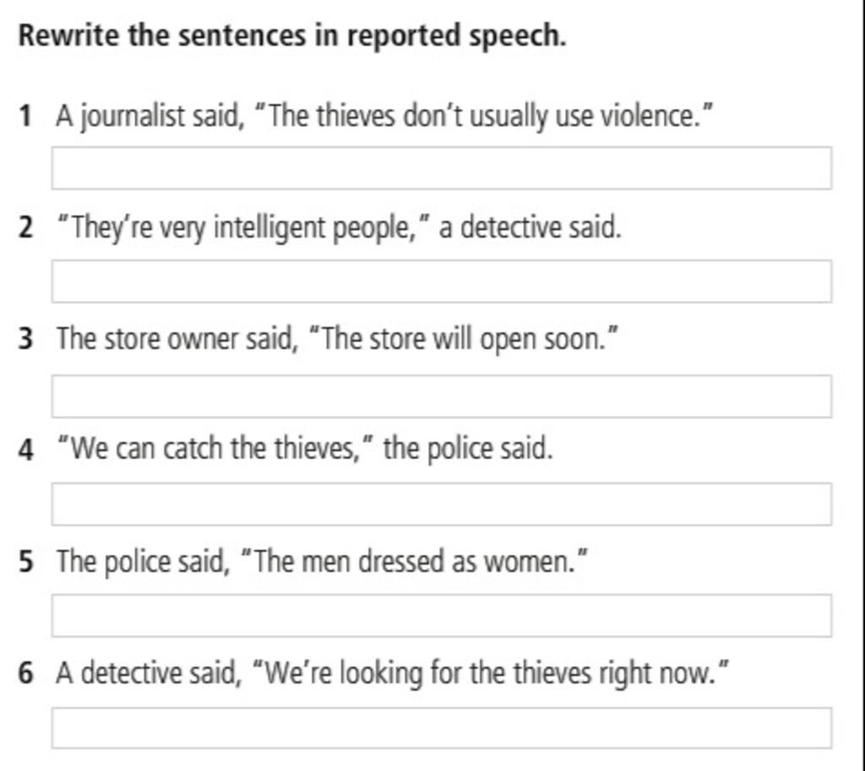Click the 'very intelligent people' sentence
Viewport: 865px width, 771px height.
(339, 228)
